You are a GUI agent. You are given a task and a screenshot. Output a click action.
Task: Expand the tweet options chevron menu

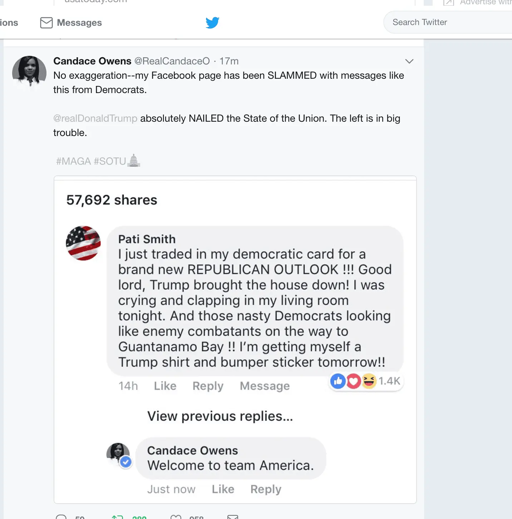coord(409,61)
